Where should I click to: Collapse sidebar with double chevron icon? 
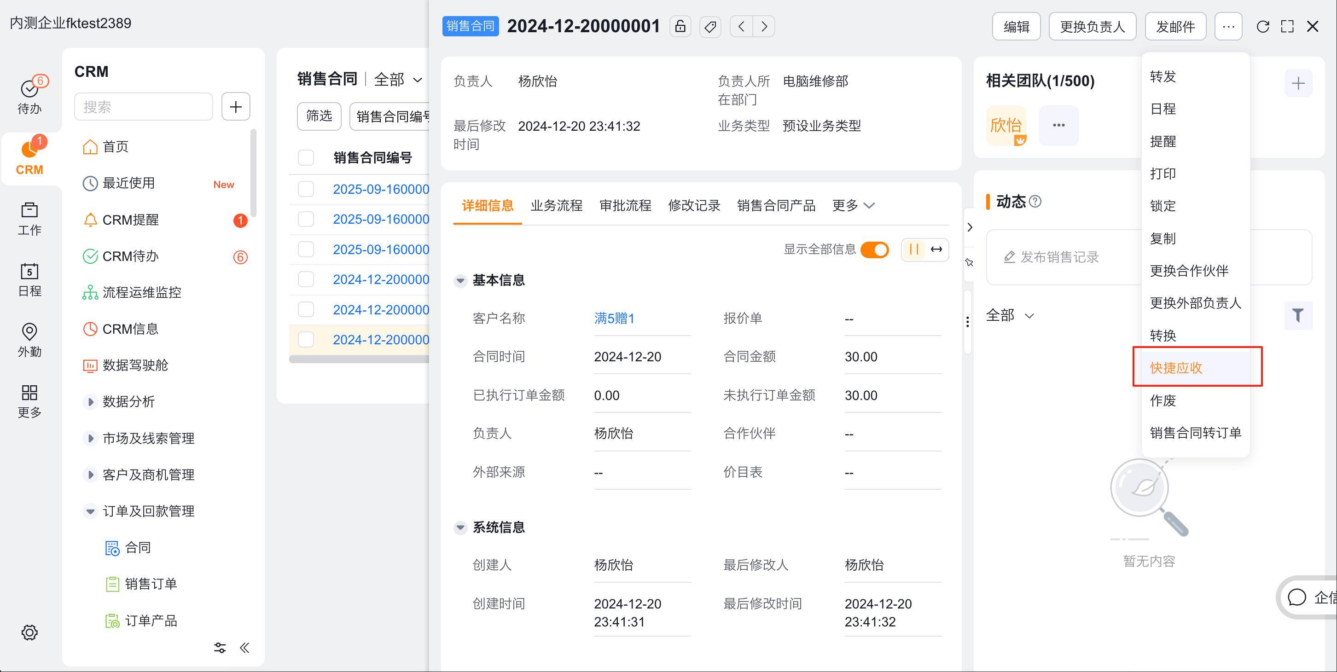pos(244,647)
